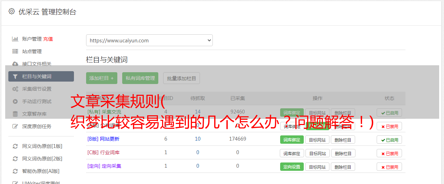The height and width of the screenshot is (184, 444).
Task: Click the red 充值 recharge link
Action: click(x=48, y=39)
